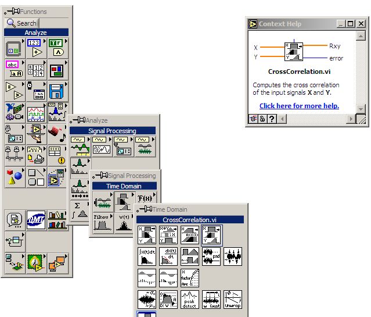Open the Analyze subpalette in the Functions palette
This screenshot has width=371, height=317.
[57, 113]
